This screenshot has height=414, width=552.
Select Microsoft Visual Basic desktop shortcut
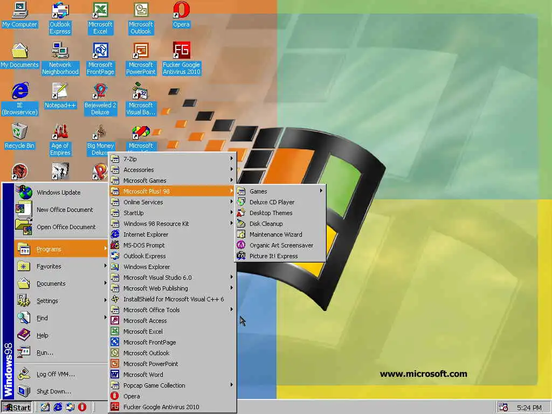[x=141, y=99]
